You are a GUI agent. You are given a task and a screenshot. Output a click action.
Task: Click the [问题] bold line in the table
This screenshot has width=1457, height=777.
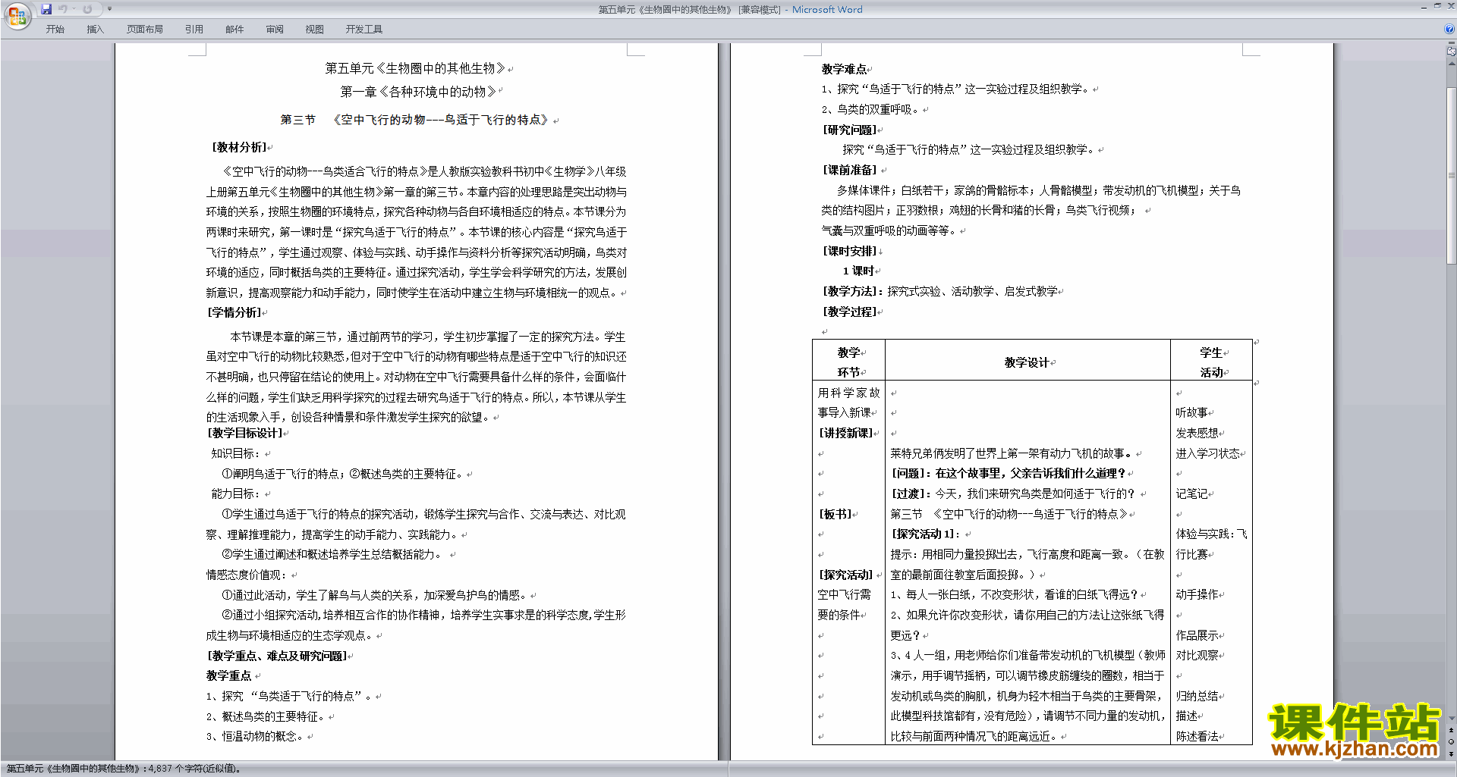[x=1009, y=473]
